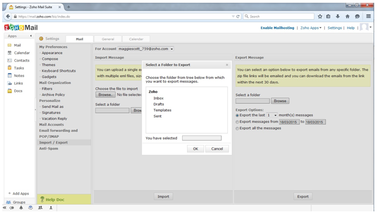Bookmark this page with star icon
This screenshot has width=377, height=213.
pyautogui.click(x=320, y=16)
